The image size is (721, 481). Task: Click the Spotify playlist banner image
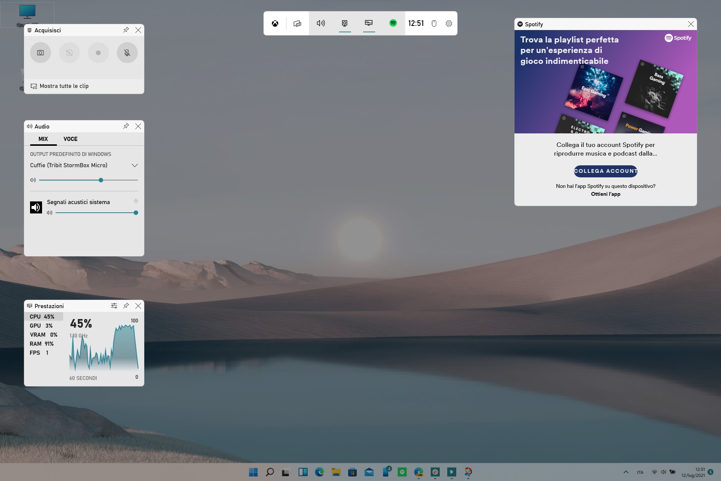point(606,82)
